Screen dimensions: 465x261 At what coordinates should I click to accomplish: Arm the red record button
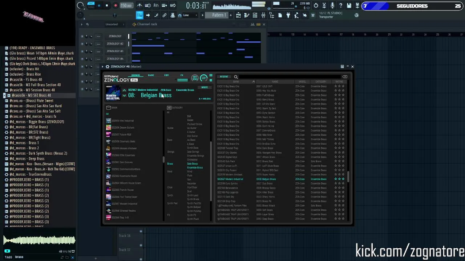tap(116, 5)
